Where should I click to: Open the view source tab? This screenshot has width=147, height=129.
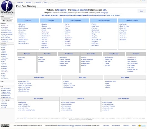click(x=39, y=2)
